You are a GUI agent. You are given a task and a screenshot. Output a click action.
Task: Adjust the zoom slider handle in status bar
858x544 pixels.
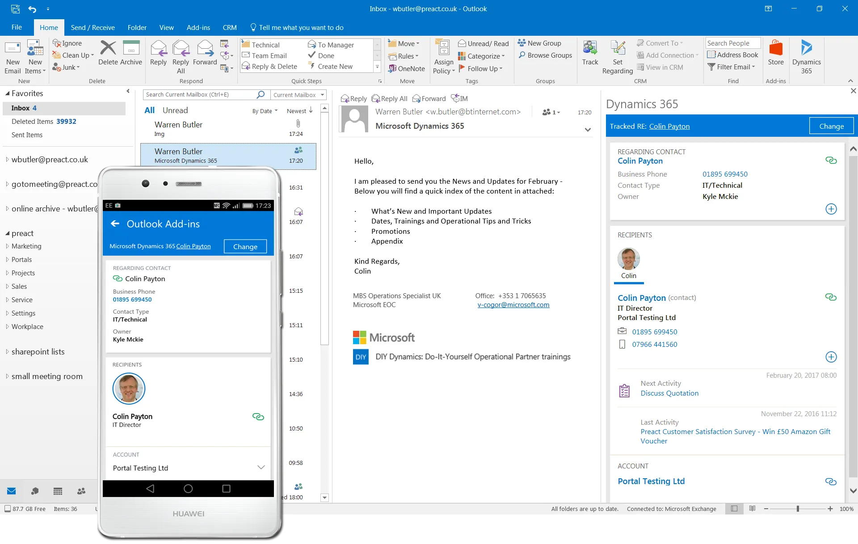[798, 509]
